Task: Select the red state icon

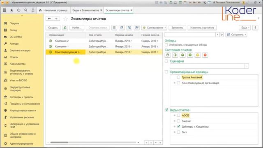Action: click(205, 55)
